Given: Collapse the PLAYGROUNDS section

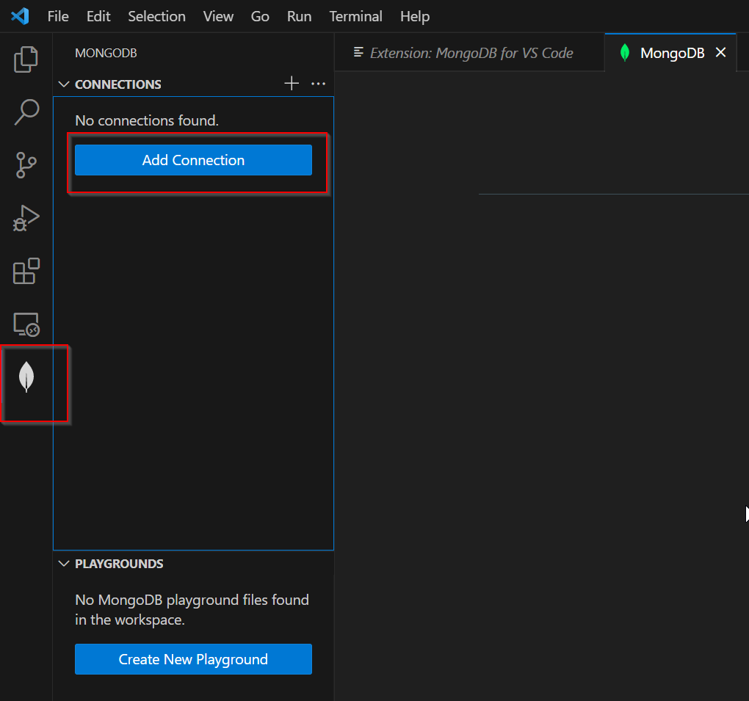Looking at the screenshot, I should tap(64, 564).
